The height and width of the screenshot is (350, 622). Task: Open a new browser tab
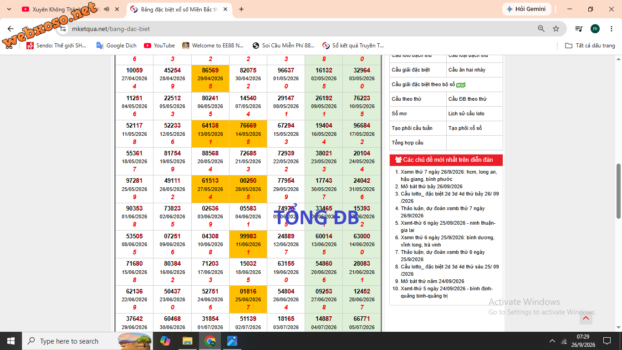241,9
